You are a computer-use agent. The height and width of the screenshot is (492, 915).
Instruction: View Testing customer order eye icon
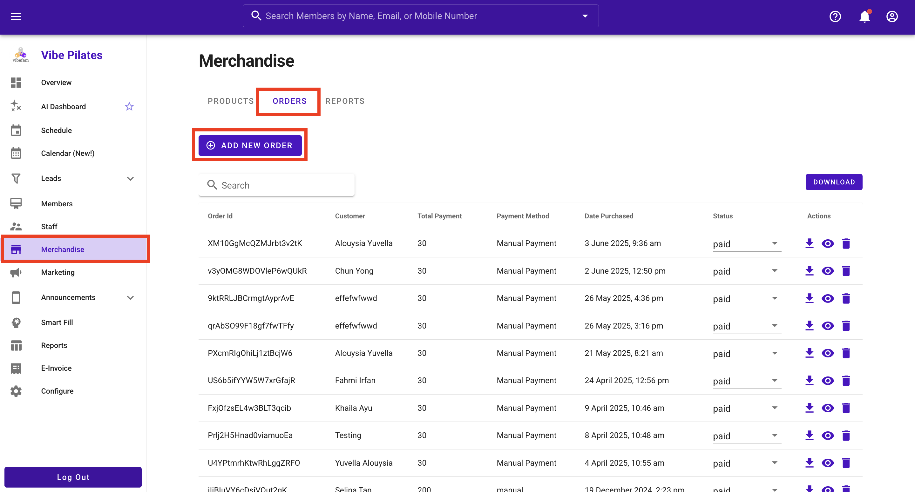click(828, 435)
